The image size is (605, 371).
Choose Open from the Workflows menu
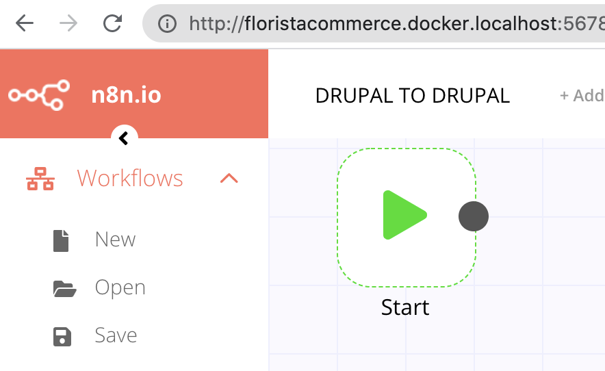(x=120, y=288)
